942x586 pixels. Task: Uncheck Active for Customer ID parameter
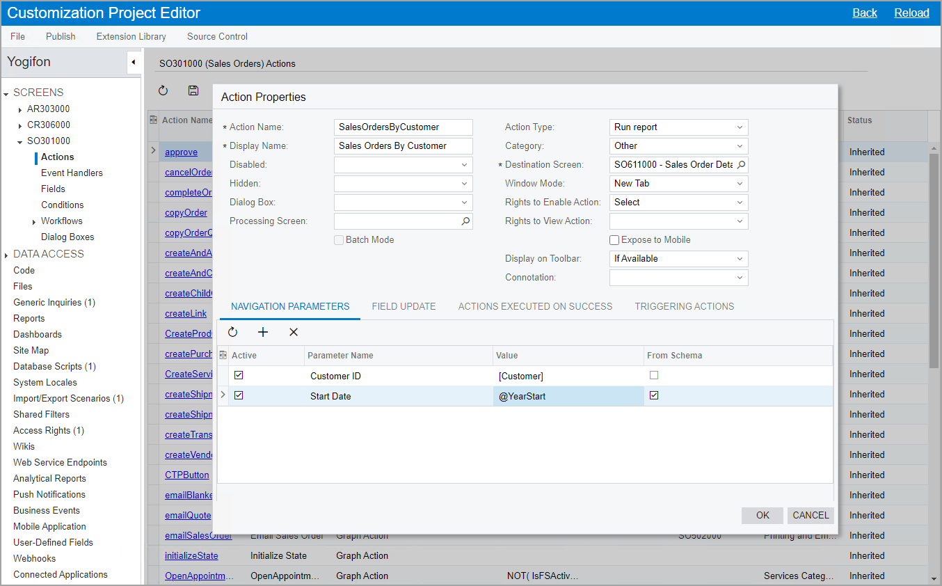pos(239,376)
